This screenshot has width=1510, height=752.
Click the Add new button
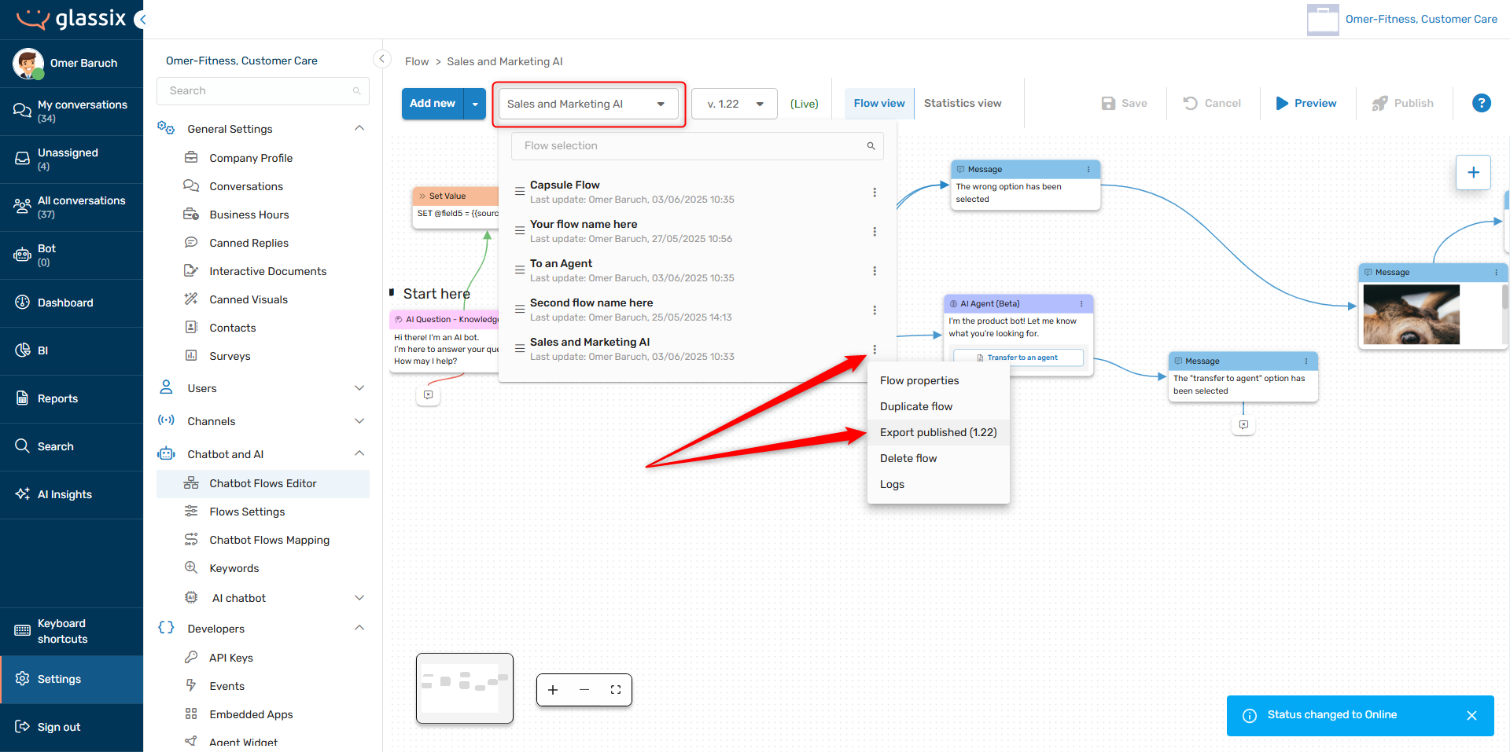tap(433, 104)
